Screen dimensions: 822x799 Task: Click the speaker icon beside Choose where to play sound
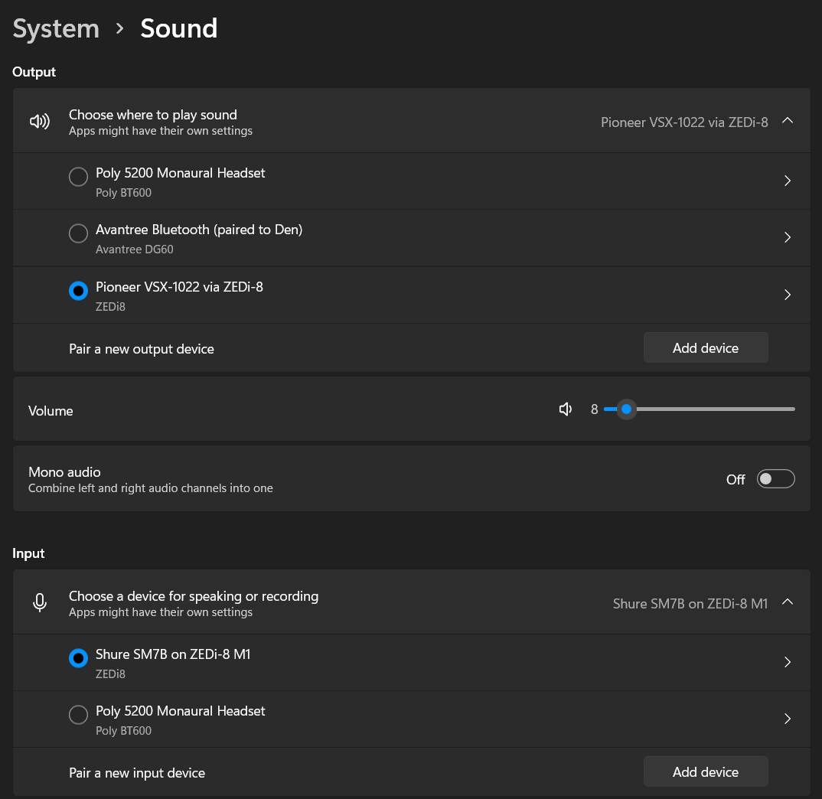(x=40, y=122)
